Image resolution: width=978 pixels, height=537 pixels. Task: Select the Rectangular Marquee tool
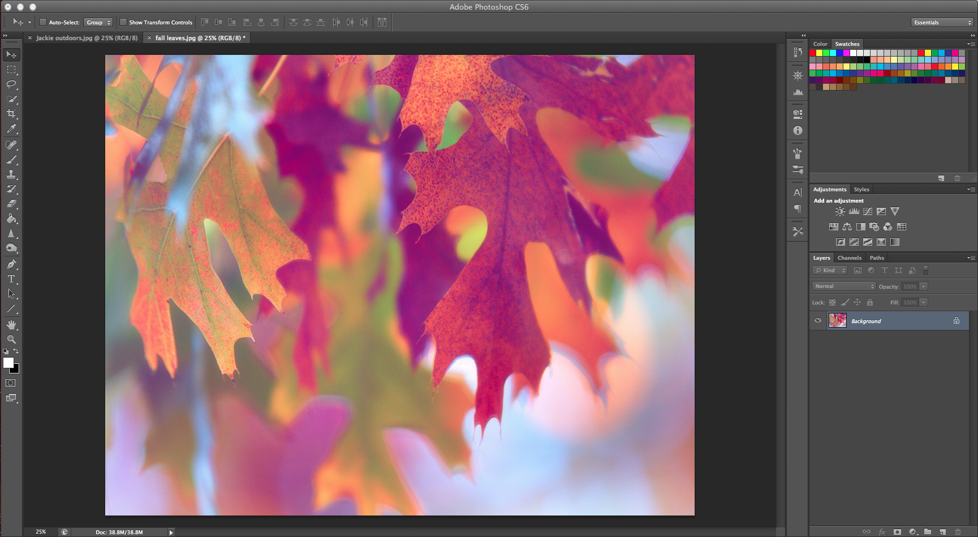tap(11, 70)
